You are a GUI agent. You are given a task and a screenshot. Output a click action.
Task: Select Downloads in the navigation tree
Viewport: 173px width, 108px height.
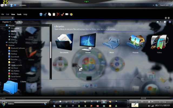point(15,57)
